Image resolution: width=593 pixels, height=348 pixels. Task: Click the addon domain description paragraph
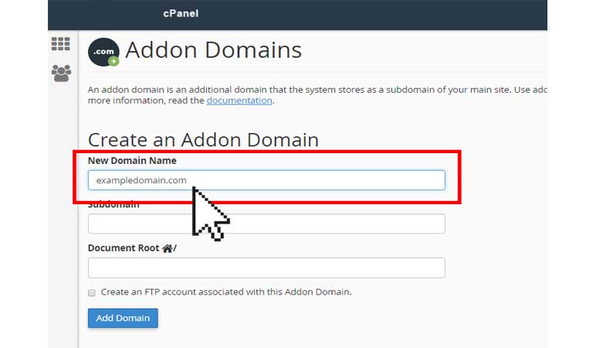click(x=317, y=95)
